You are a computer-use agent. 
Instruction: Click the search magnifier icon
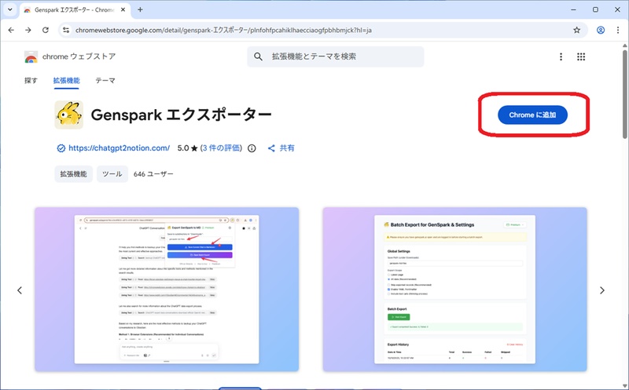[259, 56]
